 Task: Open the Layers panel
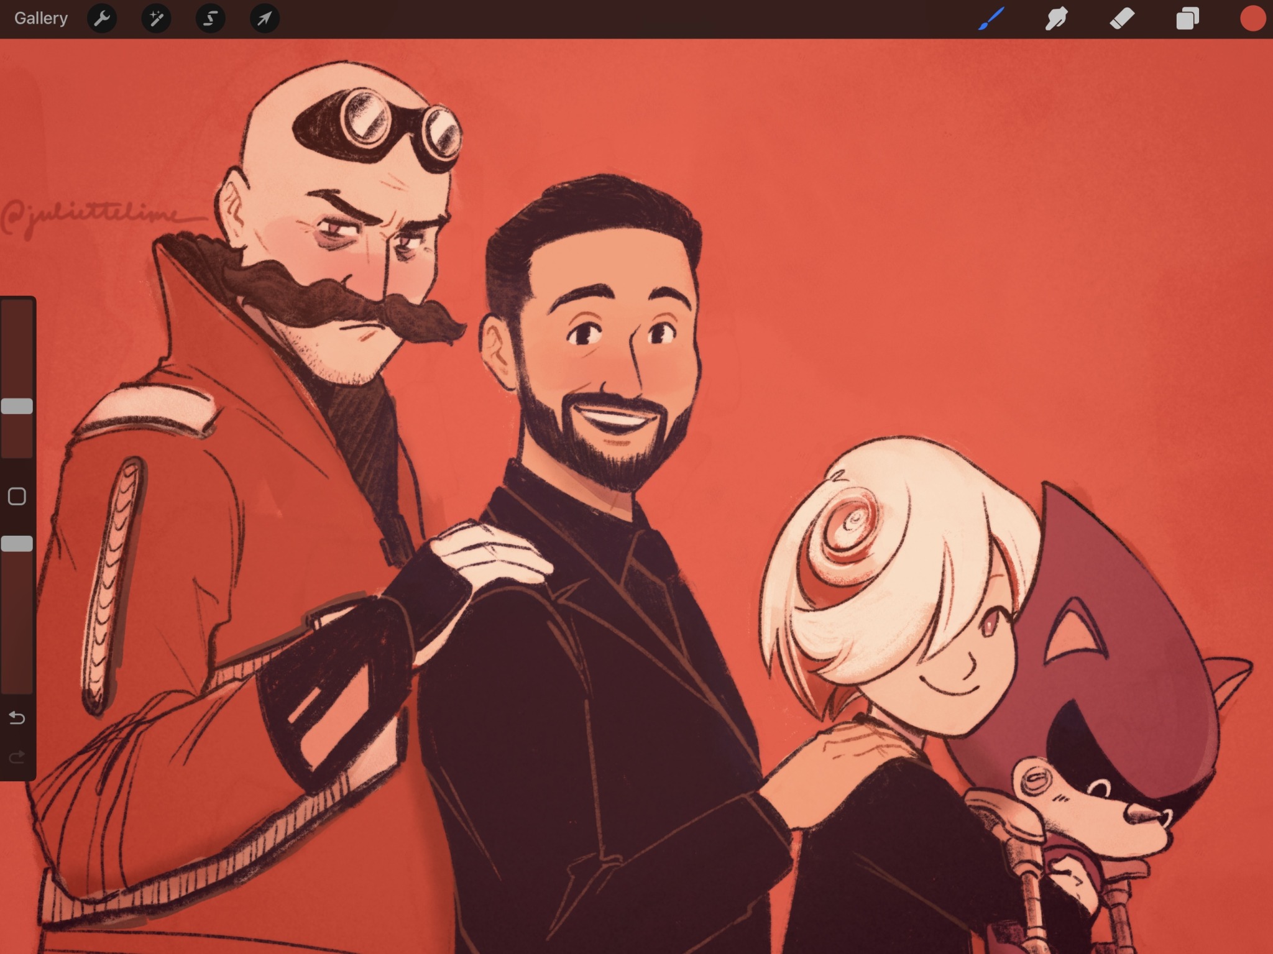tap(1187, 19)
